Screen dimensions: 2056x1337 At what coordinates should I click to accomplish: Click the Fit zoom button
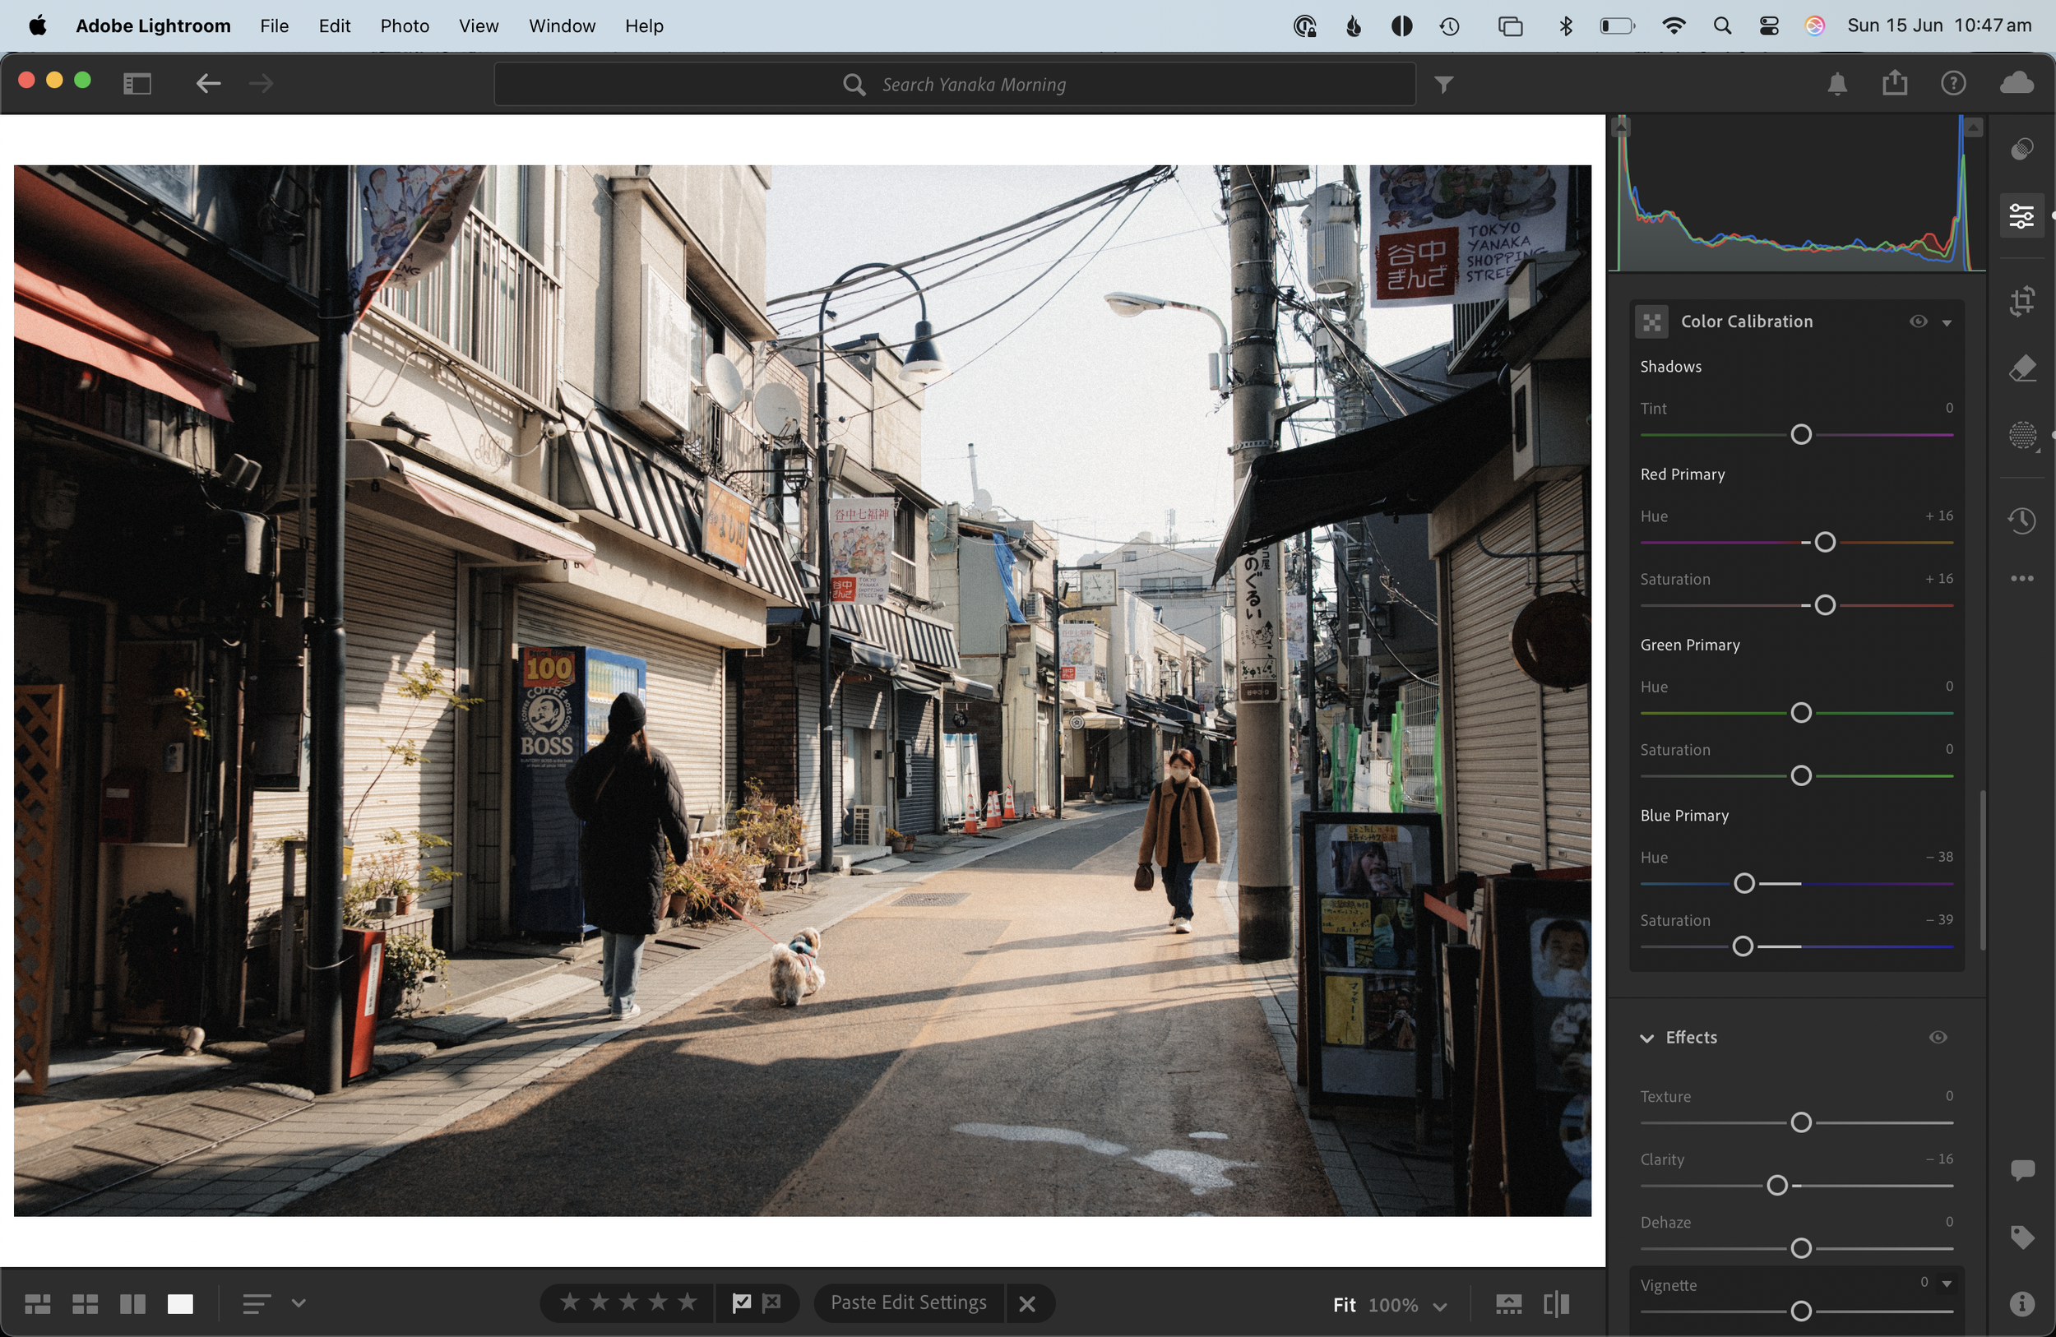1343,1304
